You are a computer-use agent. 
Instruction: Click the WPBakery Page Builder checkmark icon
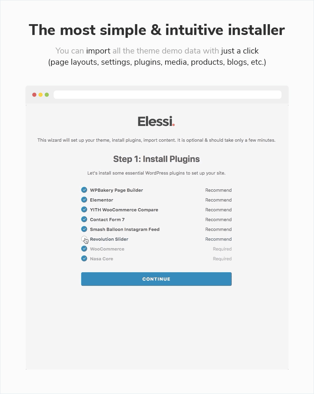[x=84, y=190]
